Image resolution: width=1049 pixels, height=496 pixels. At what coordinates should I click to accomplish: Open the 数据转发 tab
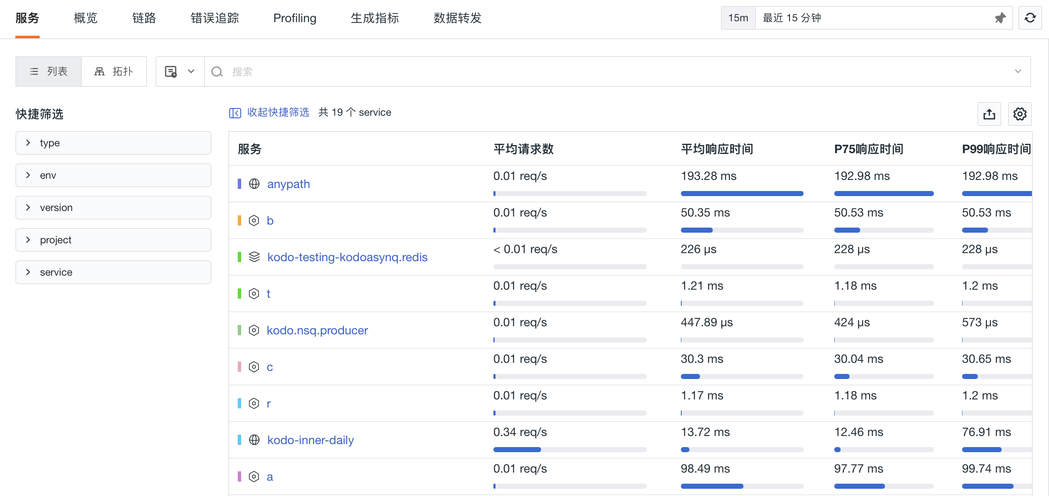tap(458, 18)
